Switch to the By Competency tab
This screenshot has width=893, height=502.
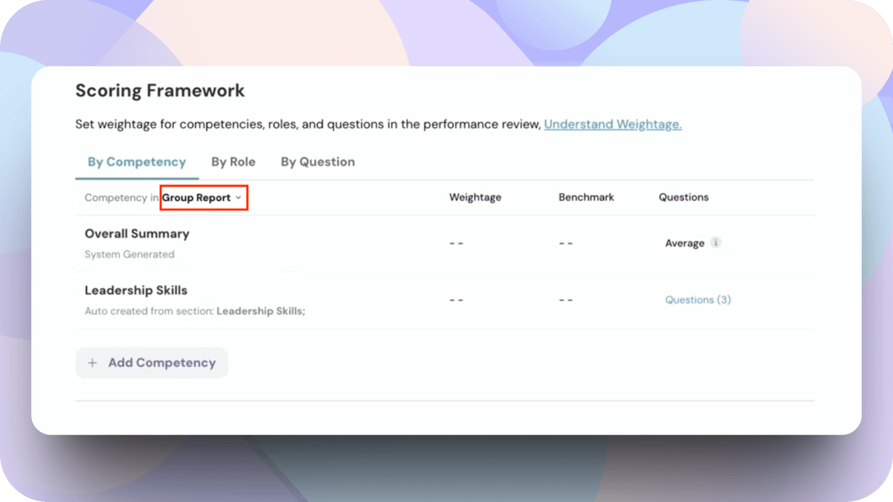pos(137,162)
